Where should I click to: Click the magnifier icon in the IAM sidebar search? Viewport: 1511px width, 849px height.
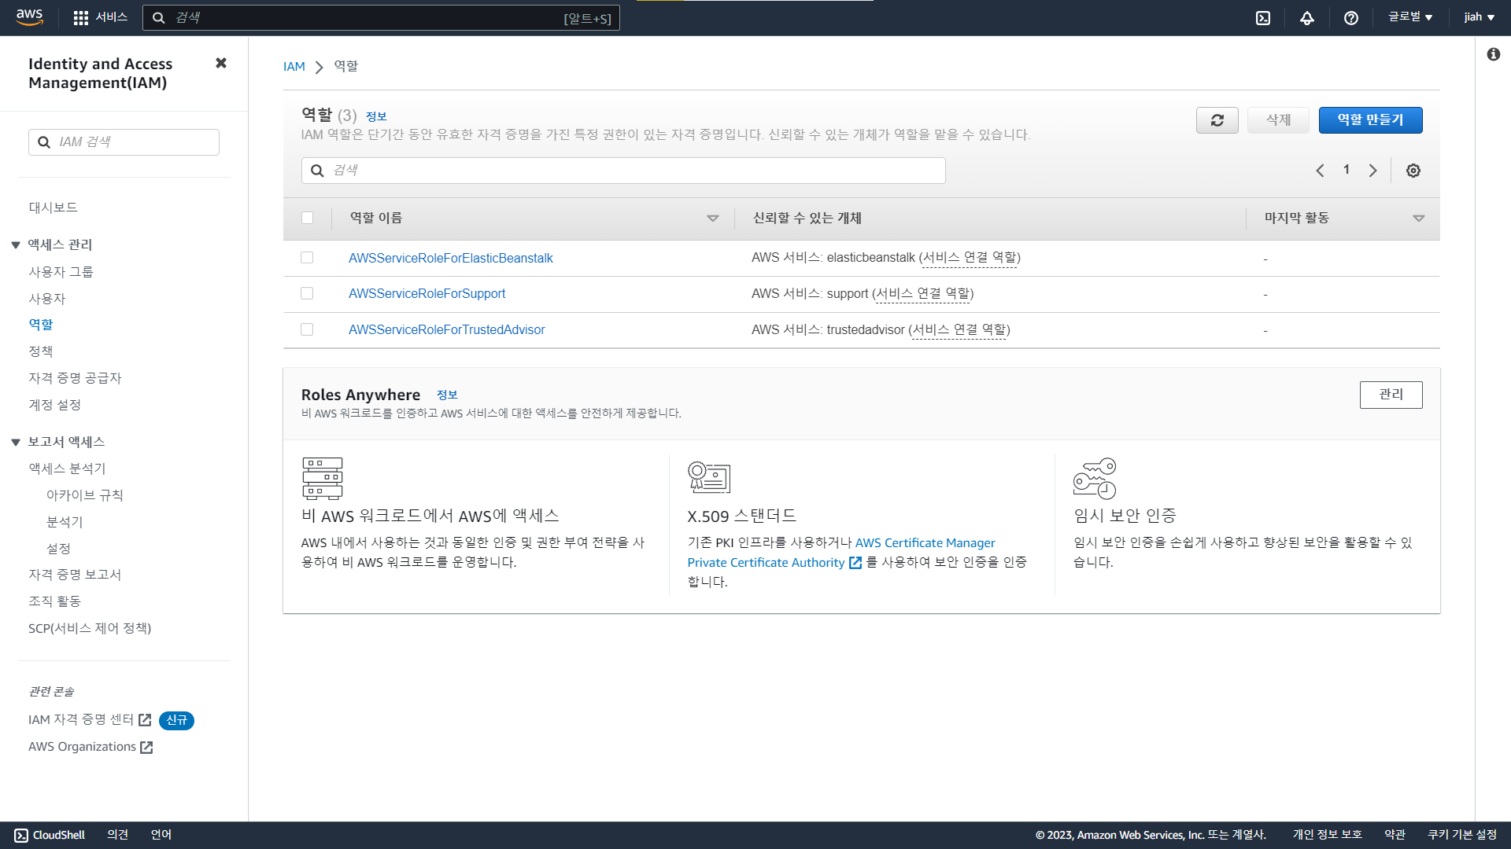[x=44, y=142]
